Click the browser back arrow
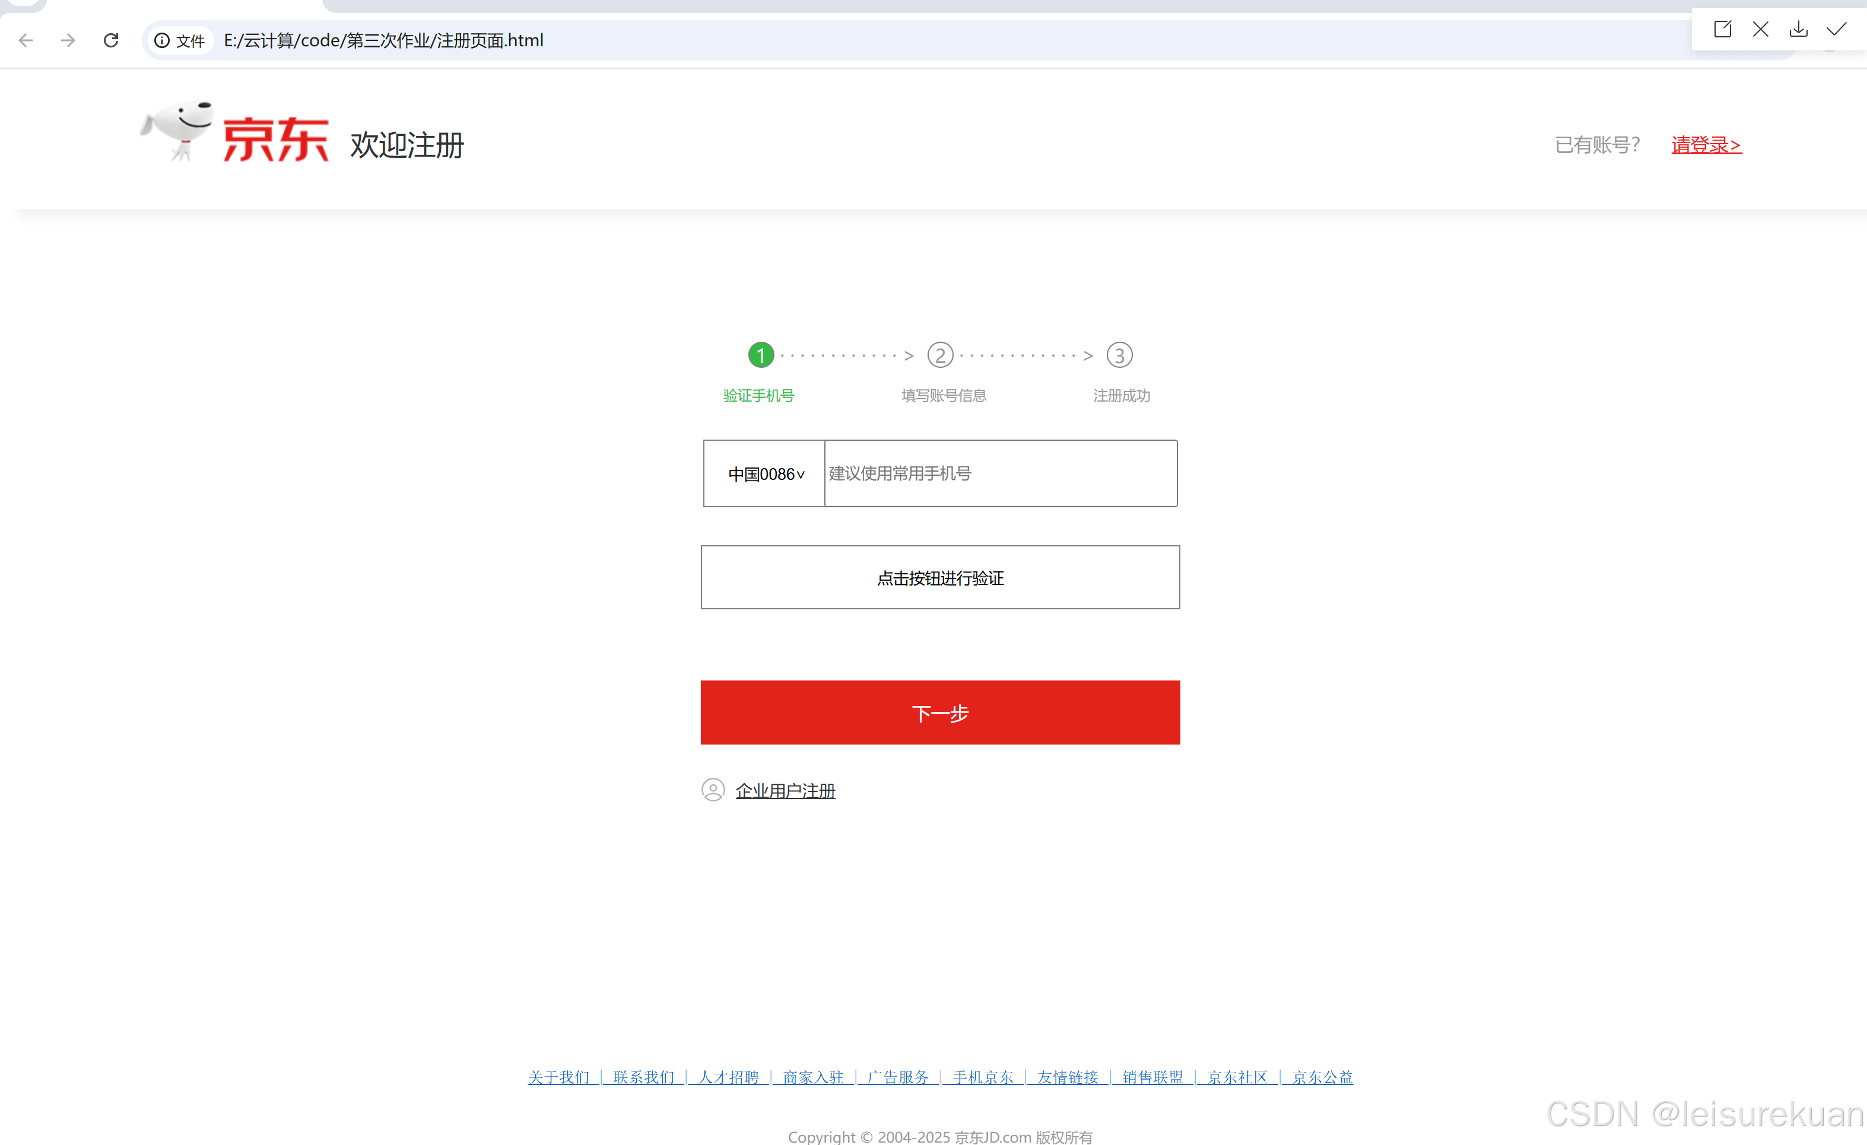Viewport: 1867px width, 1145px height. pyautogui.click(x=26, y=40)
